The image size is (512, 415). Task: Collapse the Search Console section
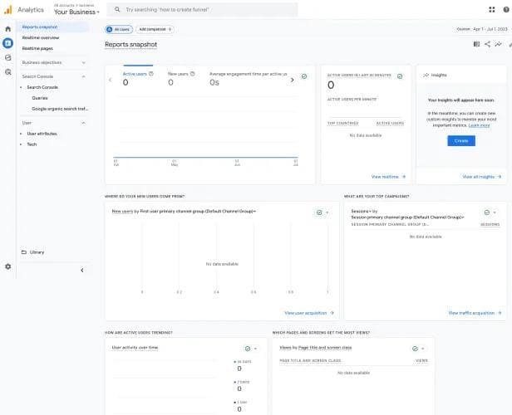[x=83, y=76]
